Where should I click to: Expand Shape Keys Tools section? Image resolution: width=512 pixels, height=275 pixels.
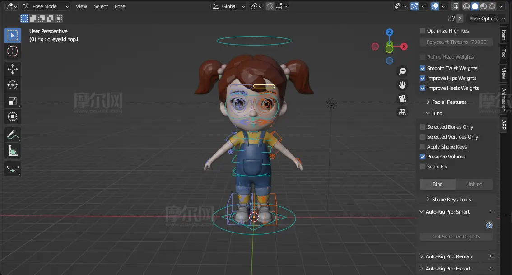(x=451, y=200)
